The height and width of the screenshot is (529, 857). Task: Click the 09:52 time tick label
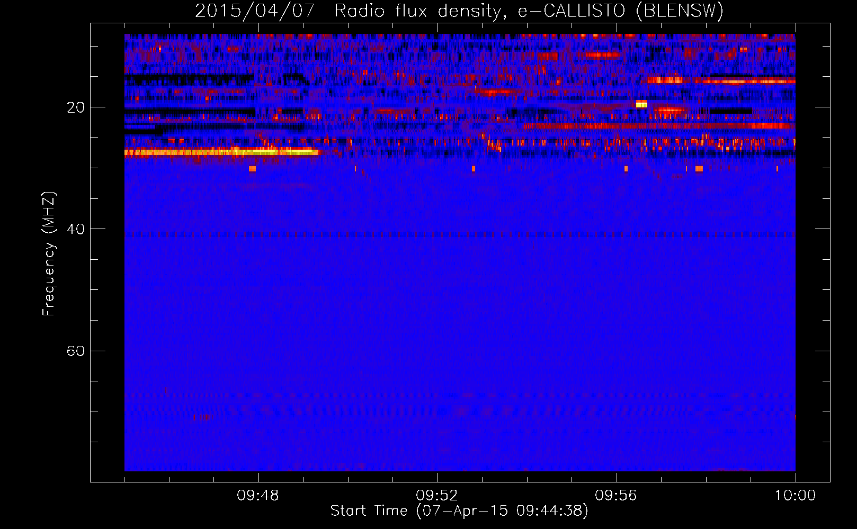(x=437, y=496)
